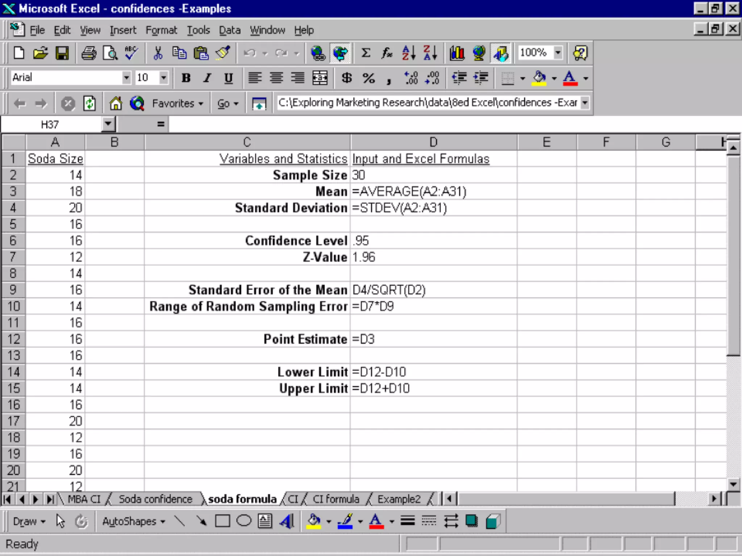Open the Name Box dropdown arrow
742x556 pixels.
pyautogui.click(x=108, y=124)
